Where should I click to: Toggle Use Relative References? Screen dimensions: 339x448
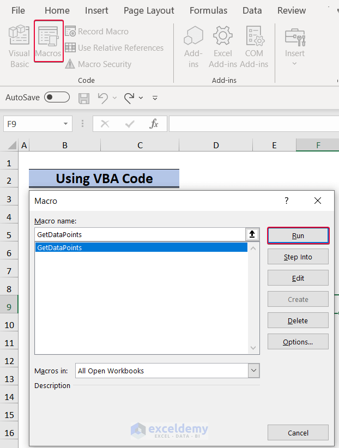(114, 48)
